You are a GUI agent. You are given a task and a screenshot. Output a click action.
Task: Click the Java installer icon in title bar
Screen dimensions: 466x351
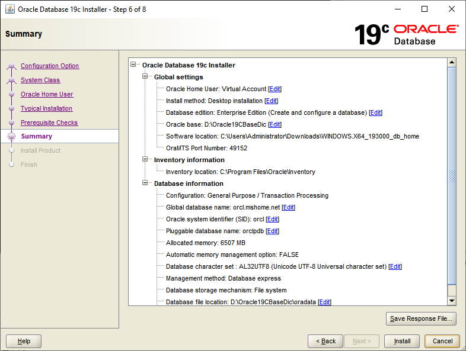point(10,9)
